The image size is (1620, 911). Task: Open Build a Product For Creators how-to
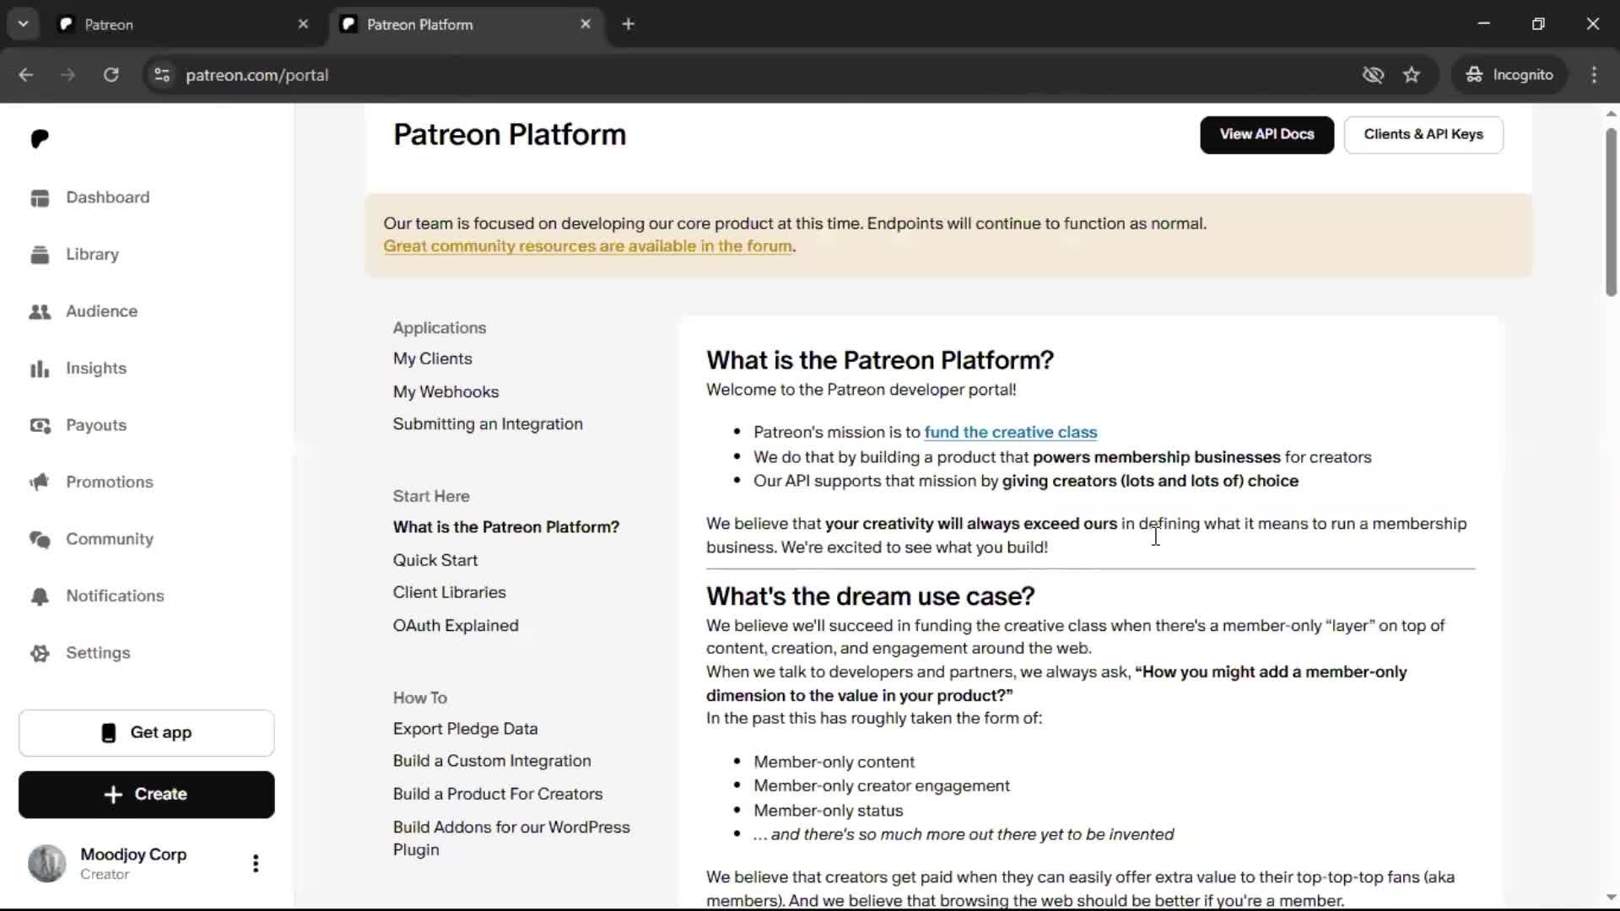pyautogui.click(x=498, y=795)
